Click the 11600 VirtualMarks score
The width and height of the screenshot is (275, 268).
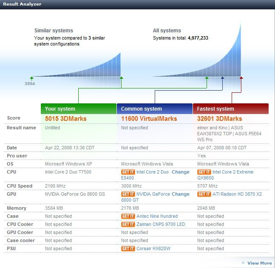coord(149,119)
